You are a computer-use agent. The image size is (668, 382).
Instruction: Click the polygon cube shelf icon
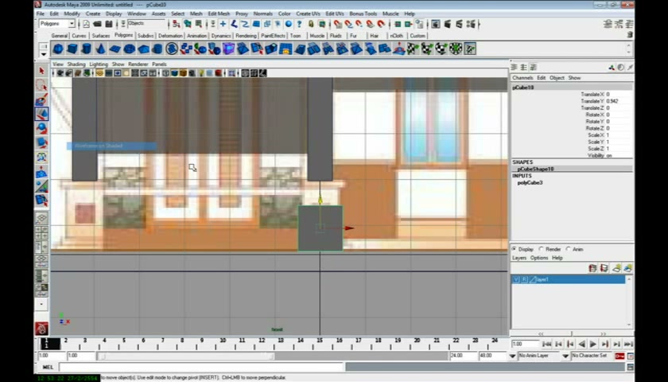pos(72,49)
